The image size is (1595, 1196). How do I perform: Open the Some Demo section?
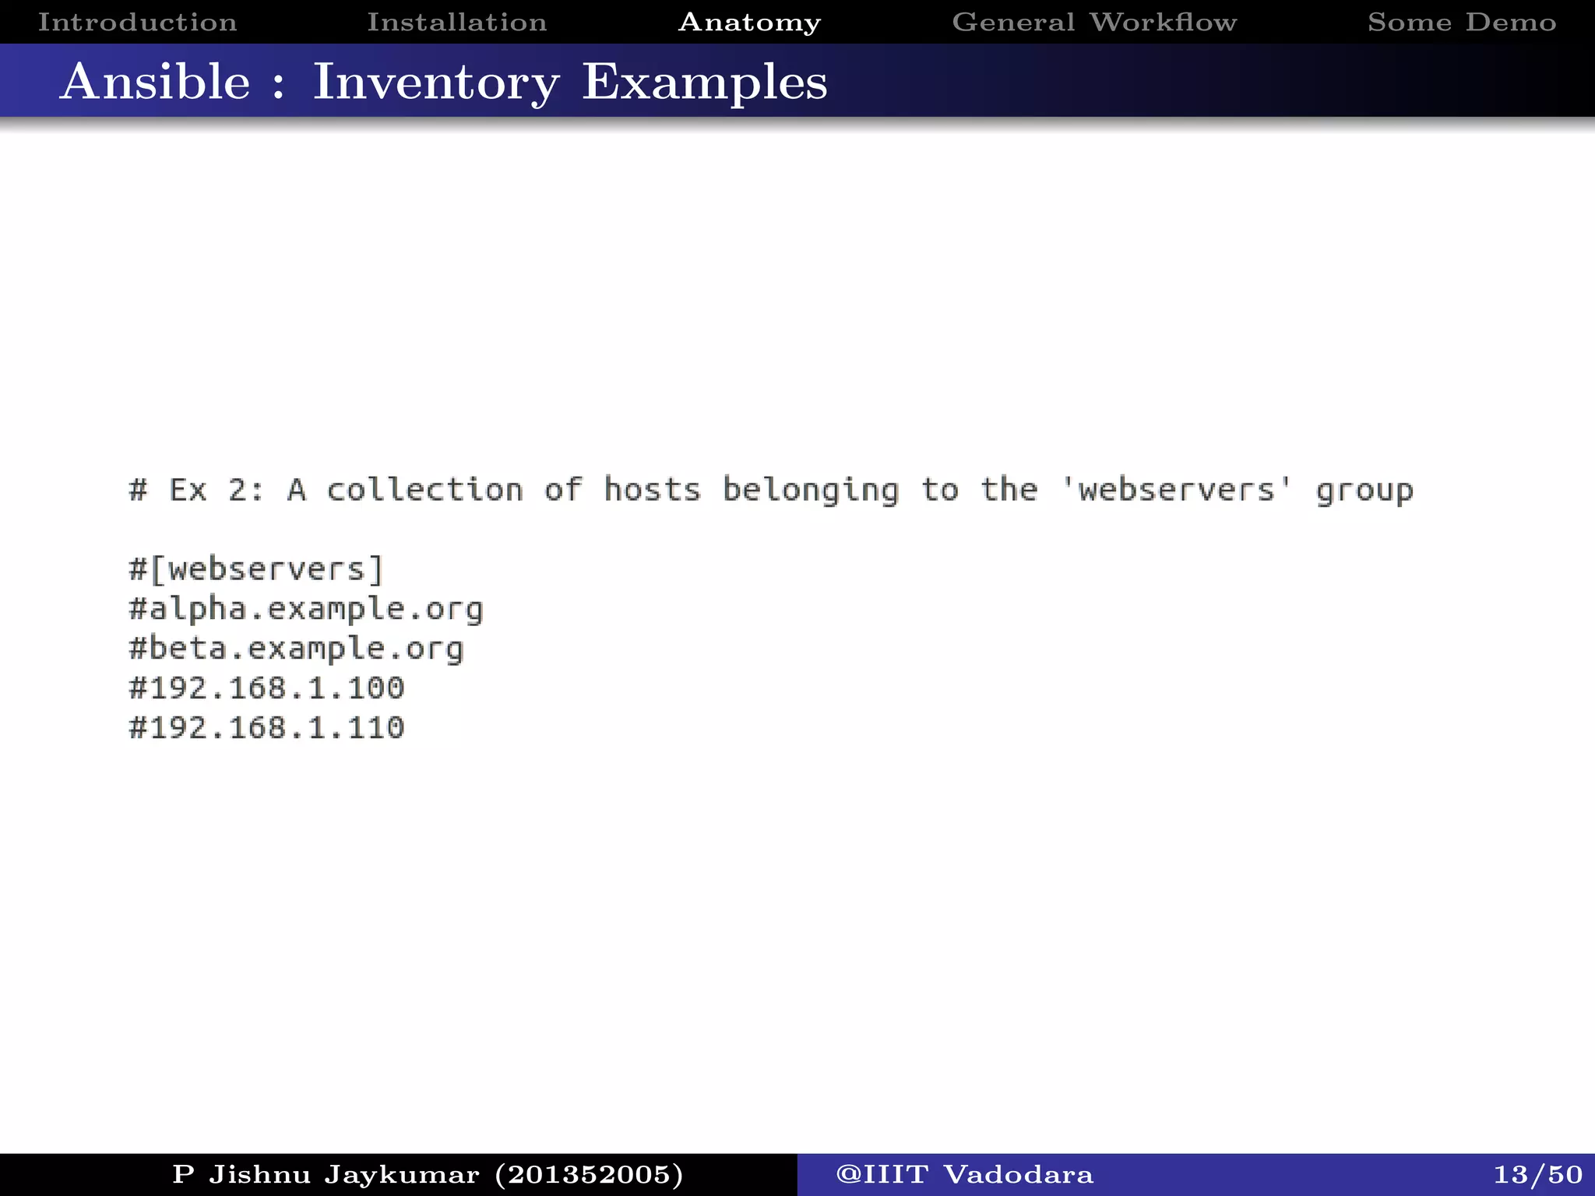pyautogui.click(x=1462, y=22)
